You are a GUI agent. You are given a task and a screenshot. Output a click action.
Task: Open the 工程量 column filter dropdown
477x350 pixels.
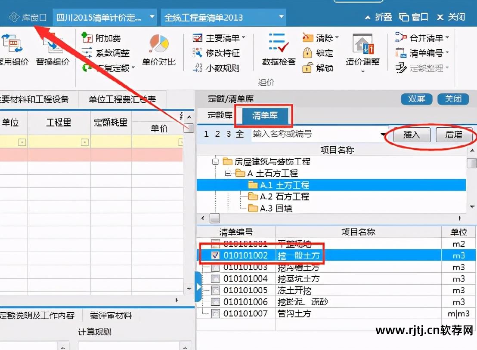click(84, 142)
